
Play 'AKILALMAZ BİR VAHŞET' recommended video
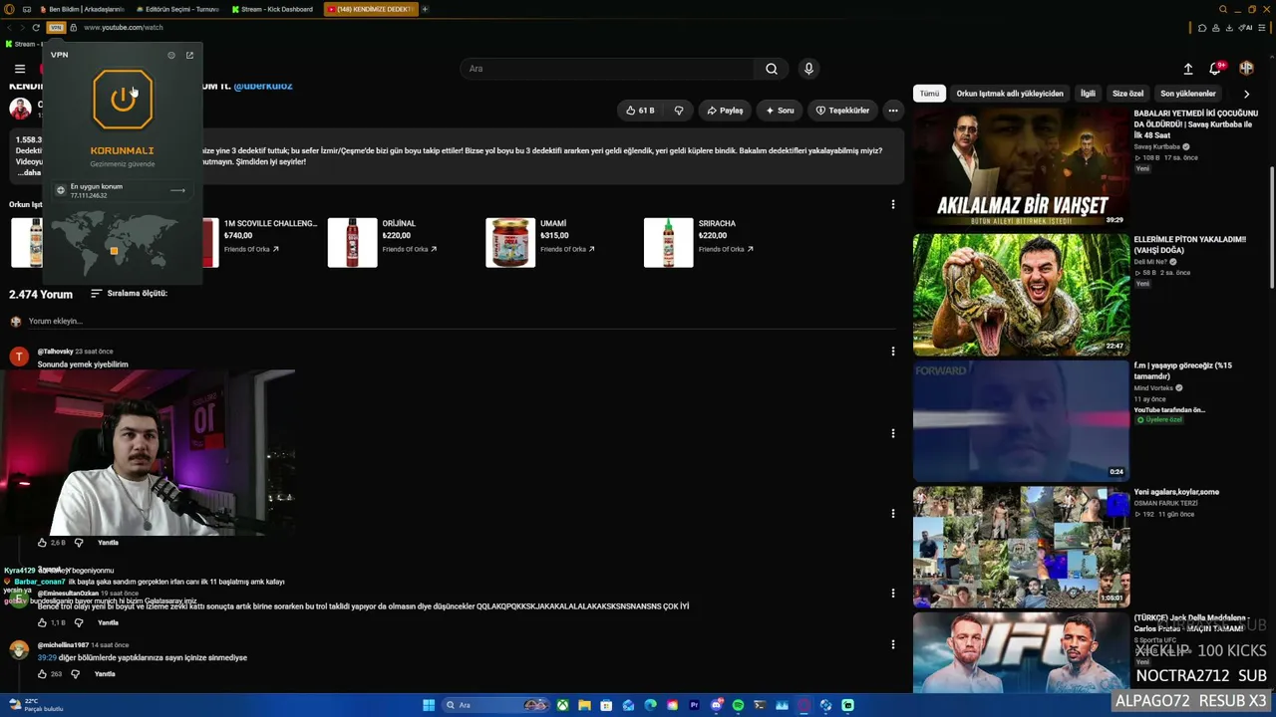1022,167
